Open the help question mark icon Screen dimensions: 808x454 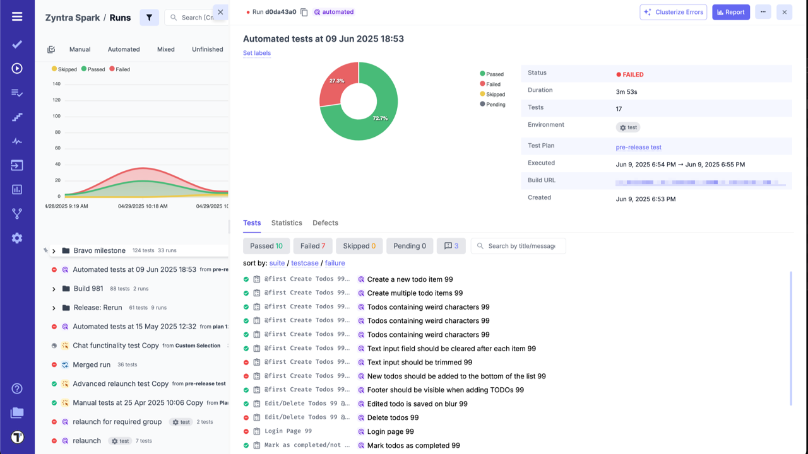[x=17, y=388]
